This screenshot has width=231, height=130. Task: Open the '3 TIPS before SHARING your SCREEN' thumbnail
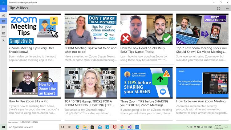pyautogui.click(x=146, y=83)
